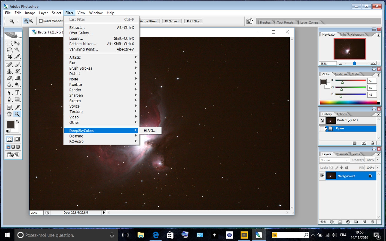
Task: Pick the Brush tool
Action: (17, 65)
